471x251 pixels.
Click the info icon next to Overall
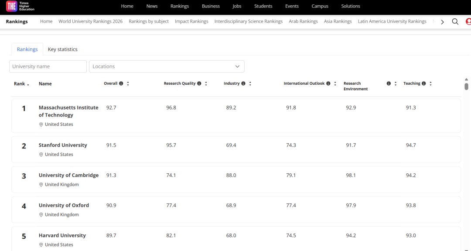(121, 83)
